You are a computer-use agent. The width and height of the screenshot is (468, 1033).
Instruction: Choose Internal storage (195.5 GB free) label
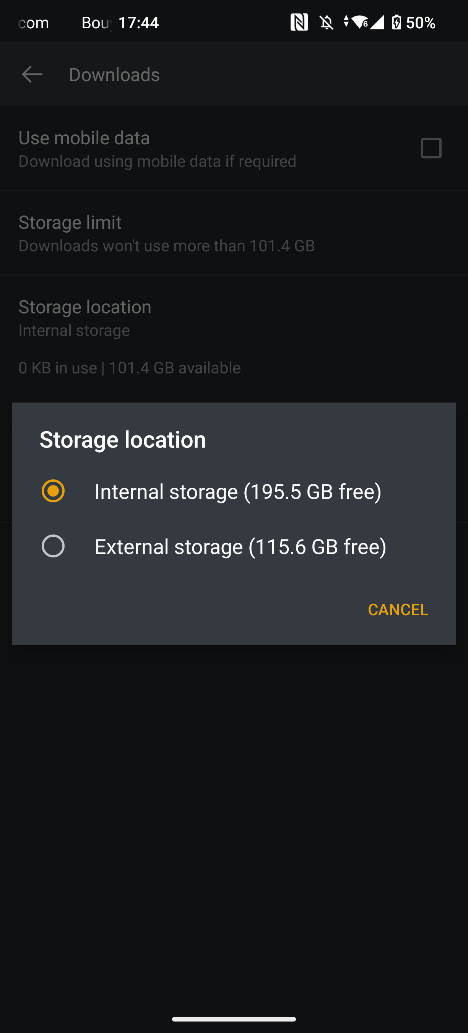[x=238, y=492]
